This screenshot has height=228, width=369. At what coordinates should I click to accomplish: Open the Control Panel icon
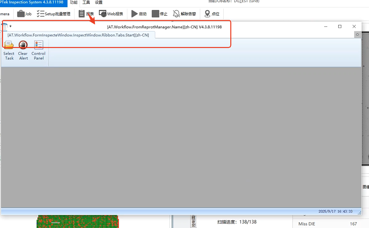tap(38, 45)
